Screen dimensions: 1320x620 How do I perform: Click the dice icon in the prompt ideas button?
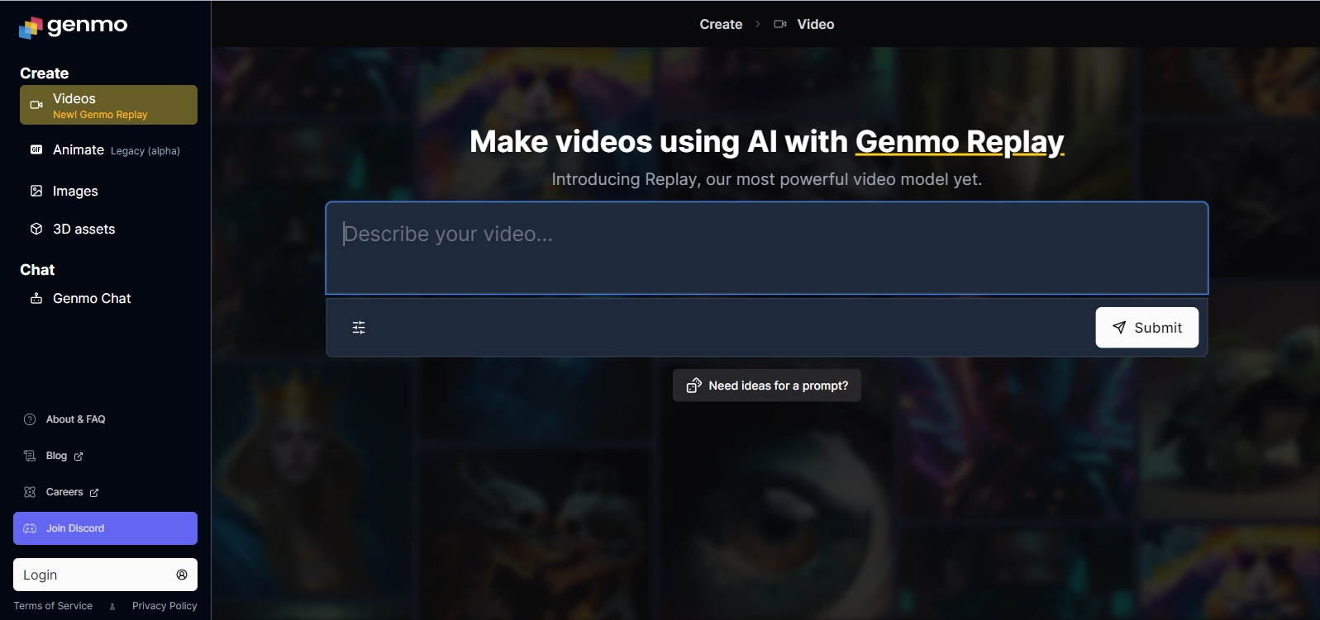(x=694, y=386)
